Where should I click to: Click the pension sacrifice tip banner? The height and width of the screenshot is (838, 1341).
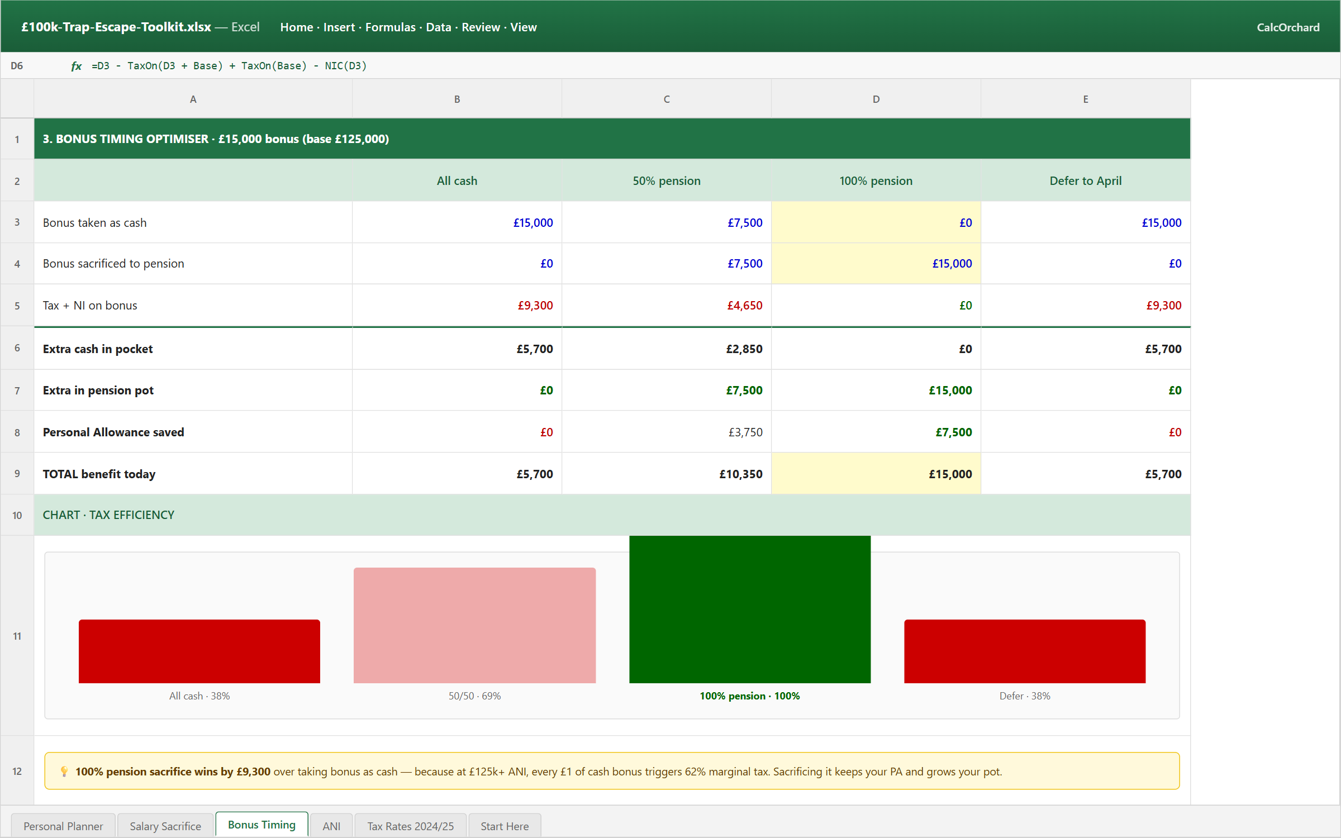(x=612, y=771)
